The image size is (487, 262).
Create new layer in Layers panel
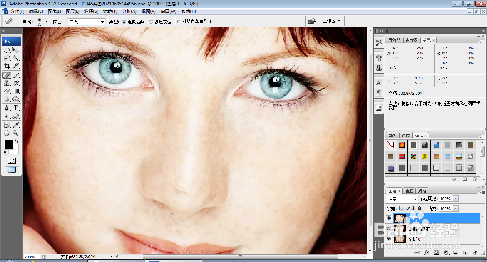point(465,252)
